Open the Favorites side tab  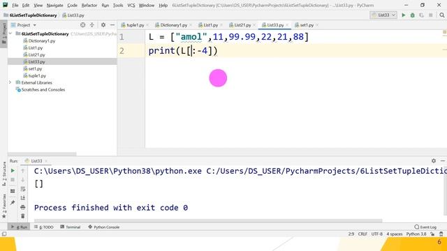(4, 206)
